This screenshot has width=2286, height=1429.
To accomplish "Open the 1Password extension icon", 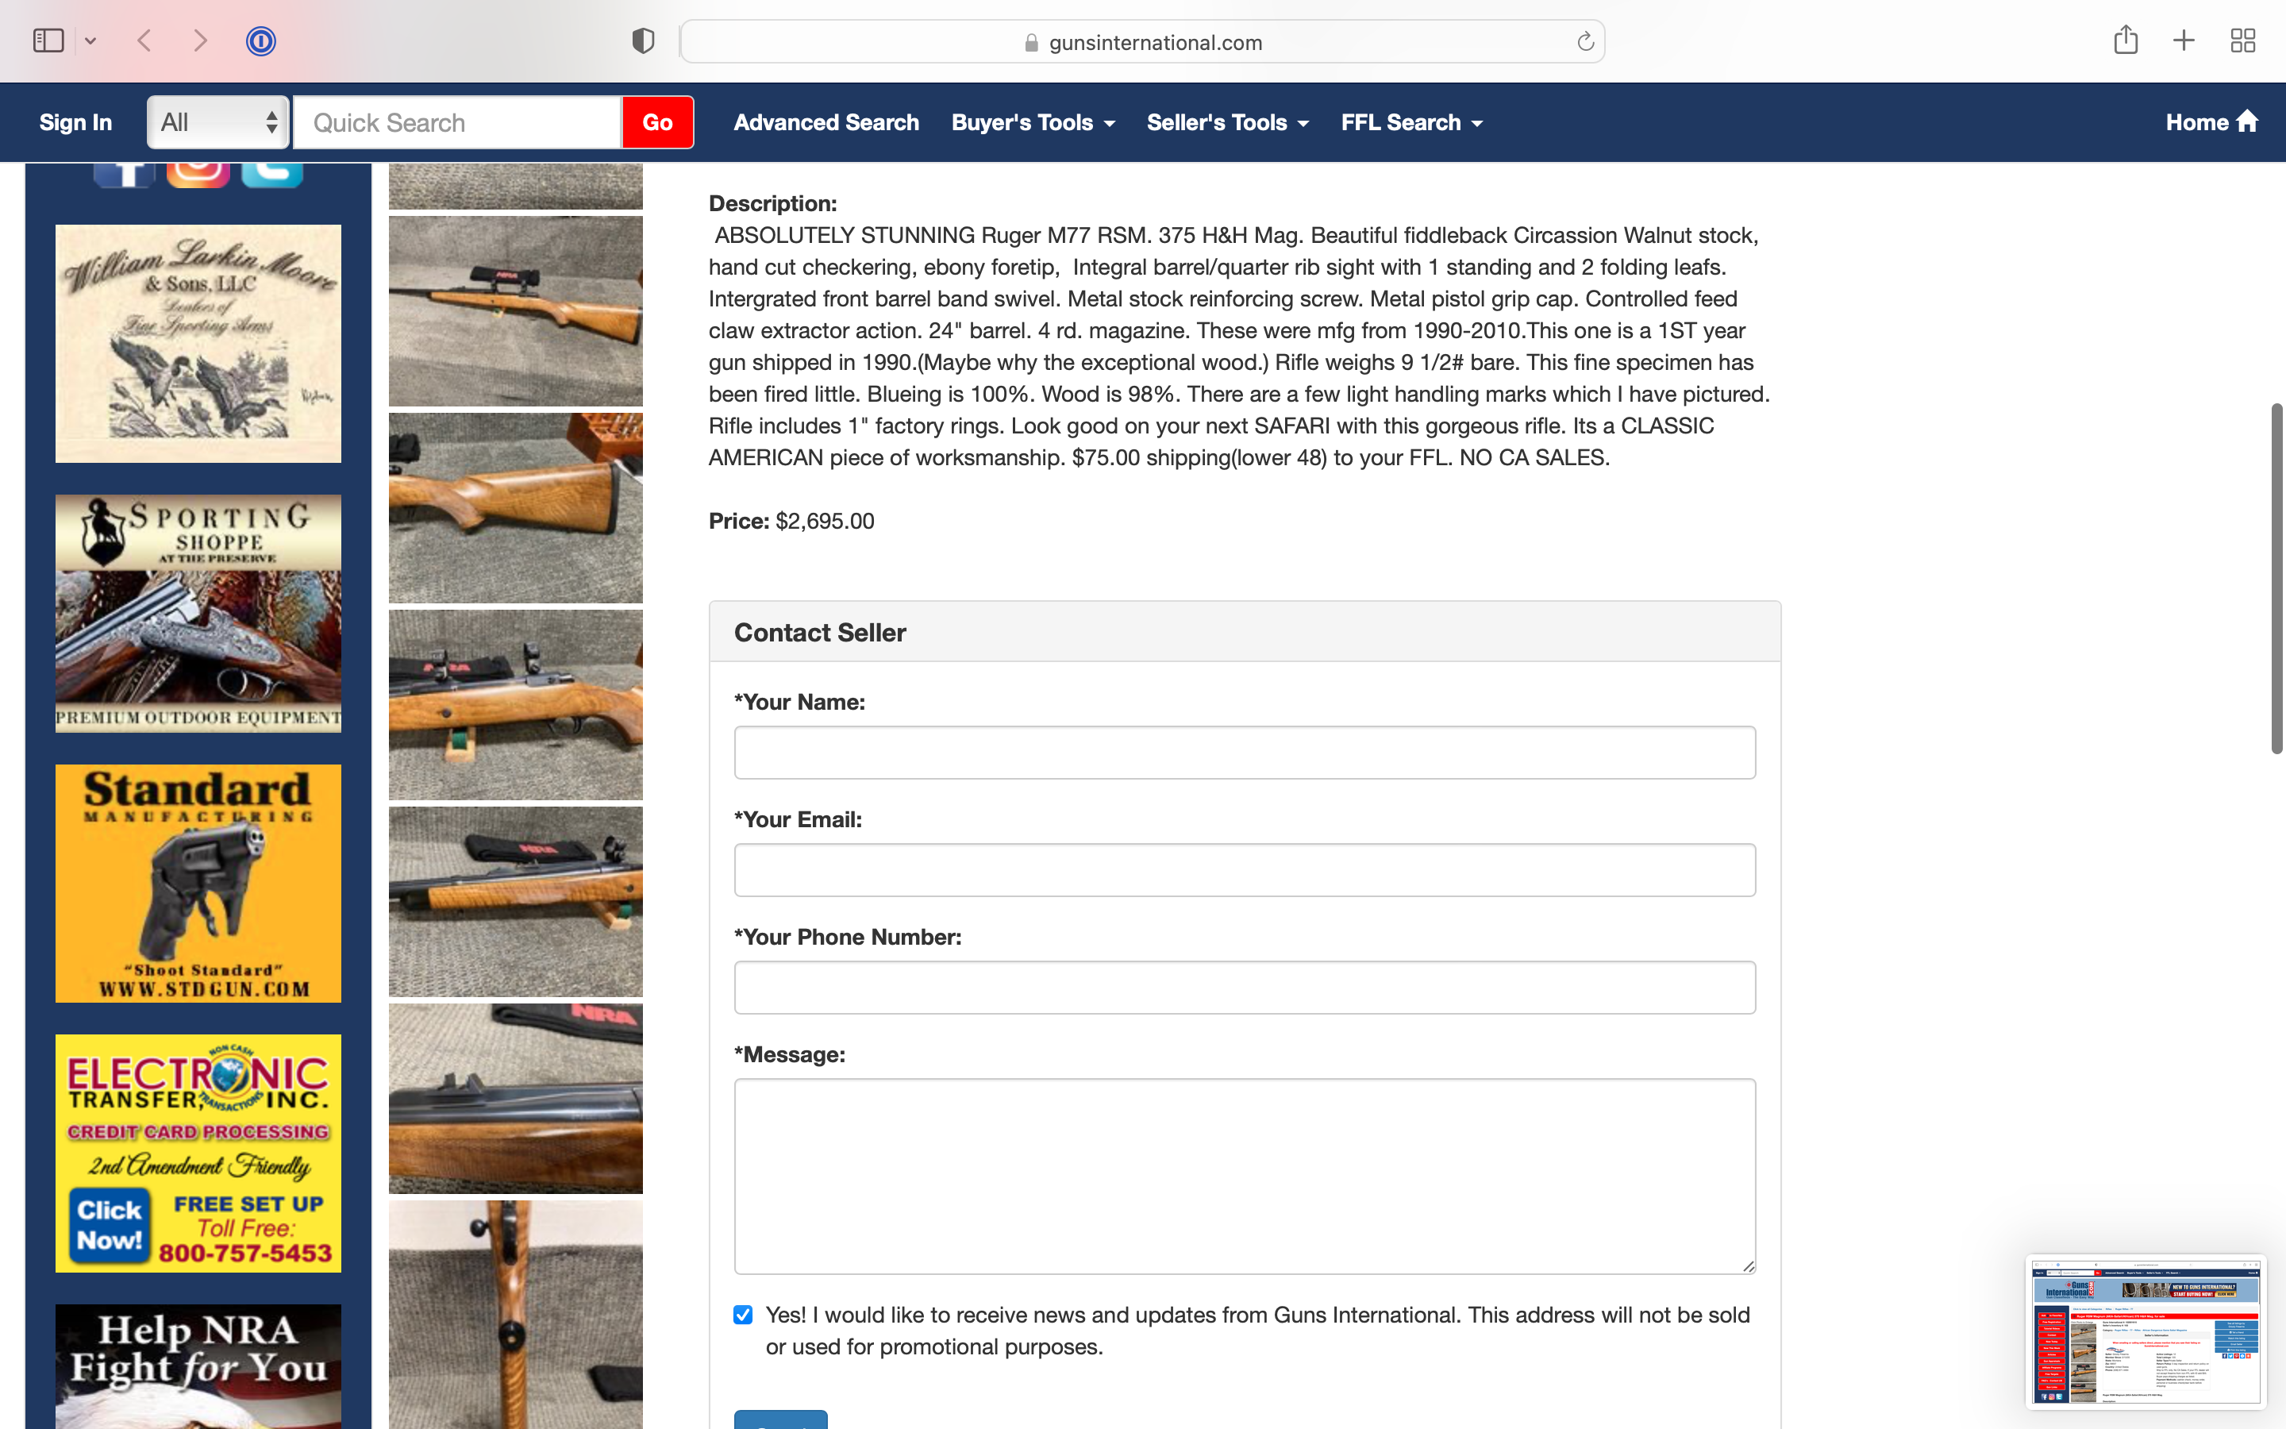I will pyautogui.click(x=260, y=40).
